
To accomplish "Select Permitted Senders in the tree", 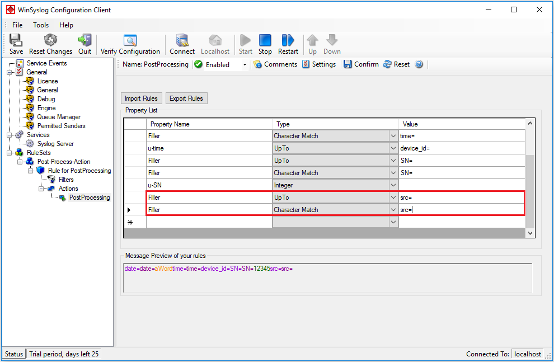I will [x=61, y=126].
